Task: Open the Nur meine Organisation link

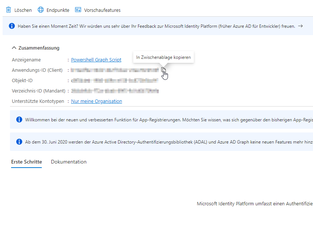Action: (x=96, y=101)
